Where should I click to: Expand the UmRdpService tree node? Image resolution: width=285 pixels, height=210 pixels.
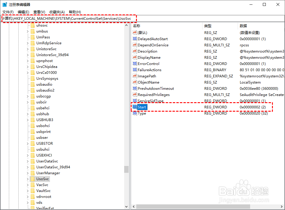tap(27, 43)
